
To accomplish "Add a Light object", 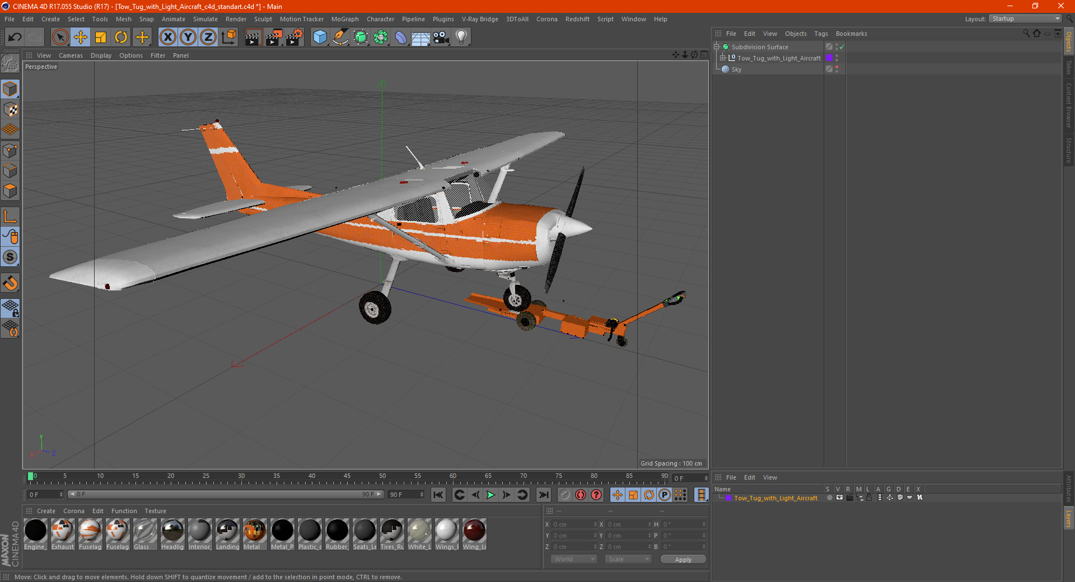I will [461, 37].
